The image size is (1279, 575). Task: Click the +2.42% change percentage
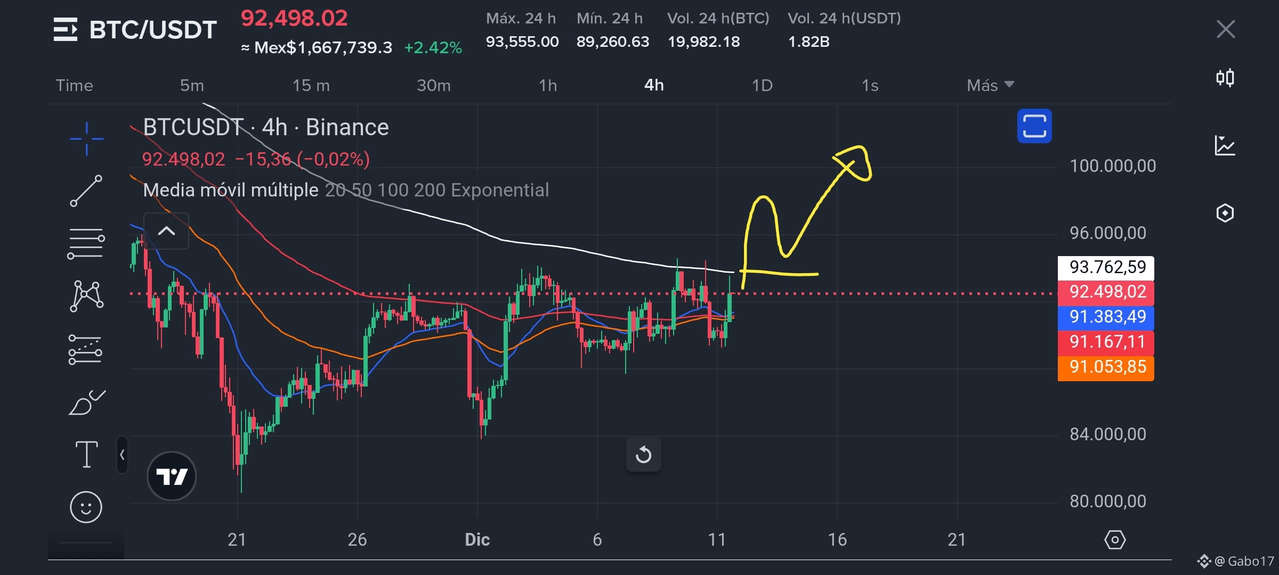pos(433,48)
